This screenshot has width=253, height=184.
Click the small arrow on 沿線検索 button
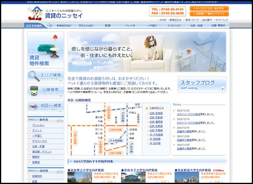point(61,96)
